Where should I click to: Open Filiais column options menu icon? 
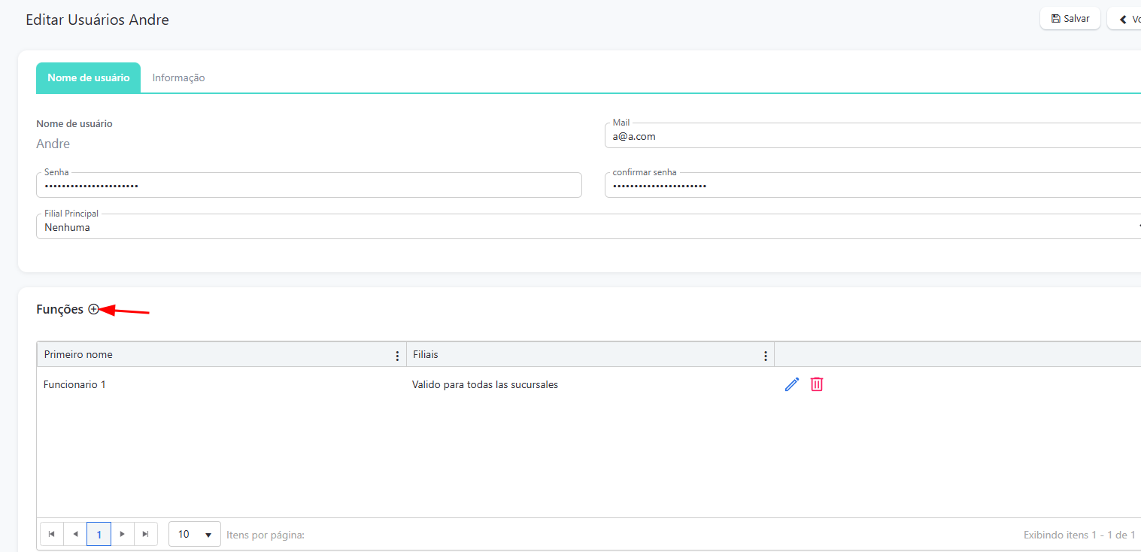click(765, 356)
